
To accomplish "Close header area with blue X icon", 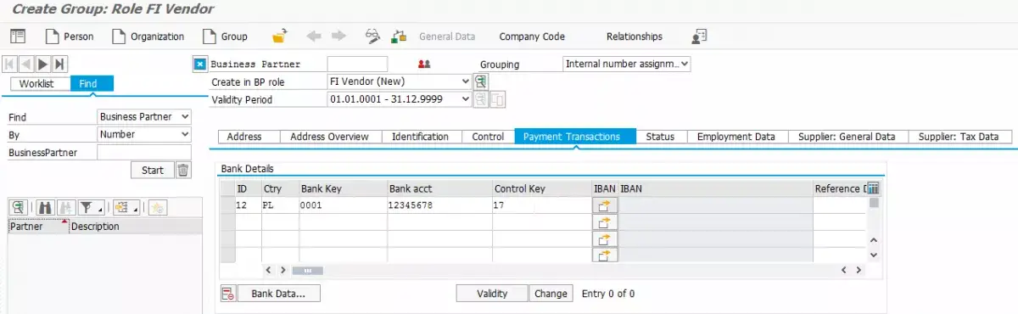I will (x=200, y=64).
